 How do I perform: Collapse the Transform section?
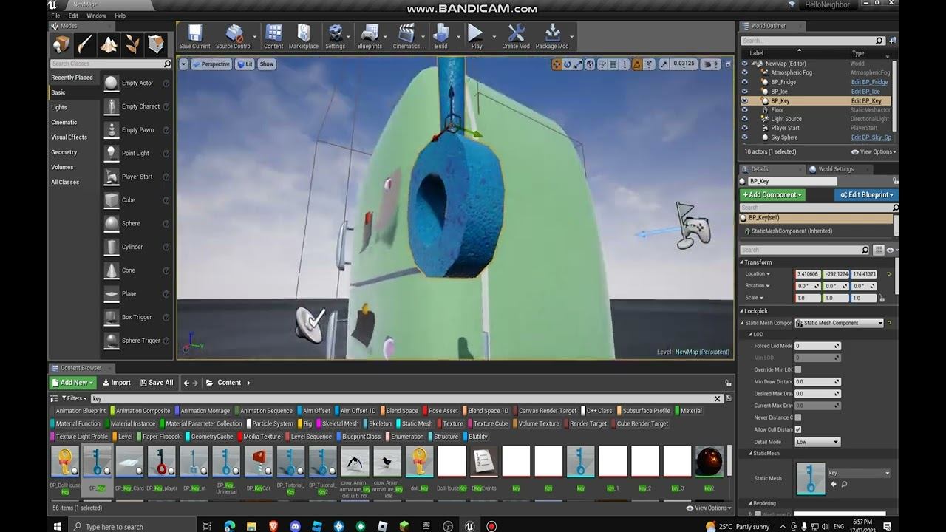click(x=742, y=262)
